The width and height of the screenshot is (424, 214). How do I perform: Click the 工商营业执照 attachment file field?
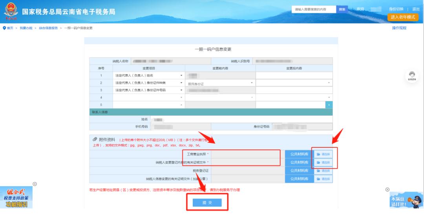click(248, 154)
